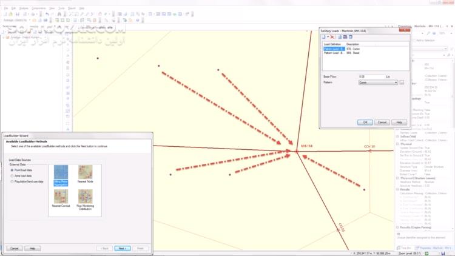Click the New file toolbar icon
This screenshot has width=455, height=256.
tap(5, 14)
